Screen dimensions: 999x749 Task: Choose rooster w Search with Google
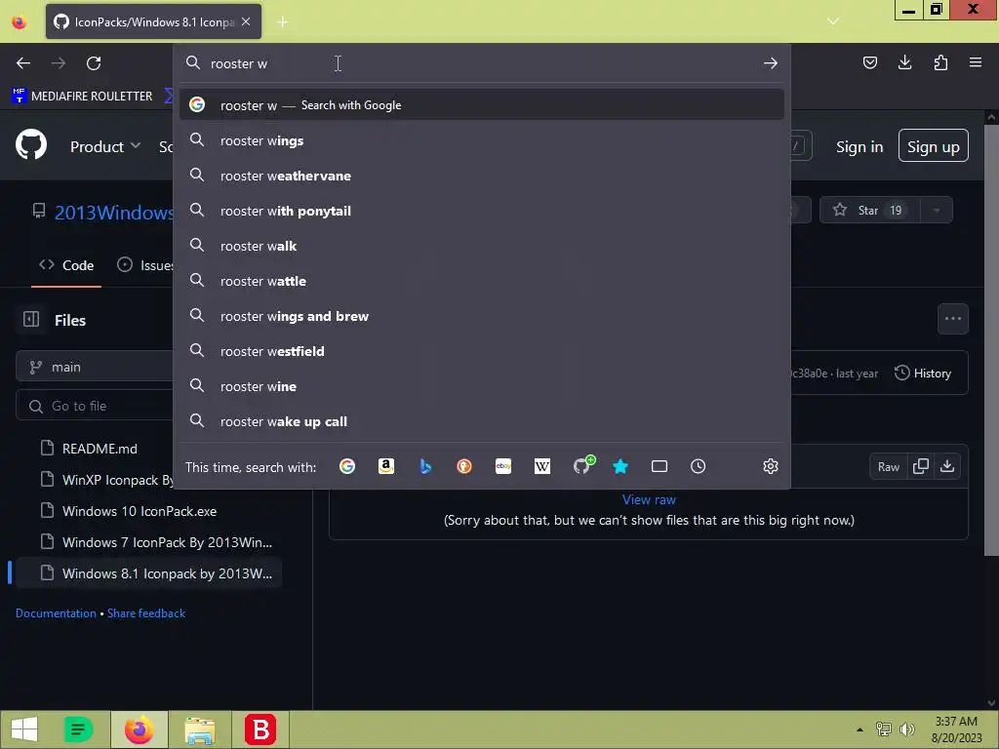[481, 105]
